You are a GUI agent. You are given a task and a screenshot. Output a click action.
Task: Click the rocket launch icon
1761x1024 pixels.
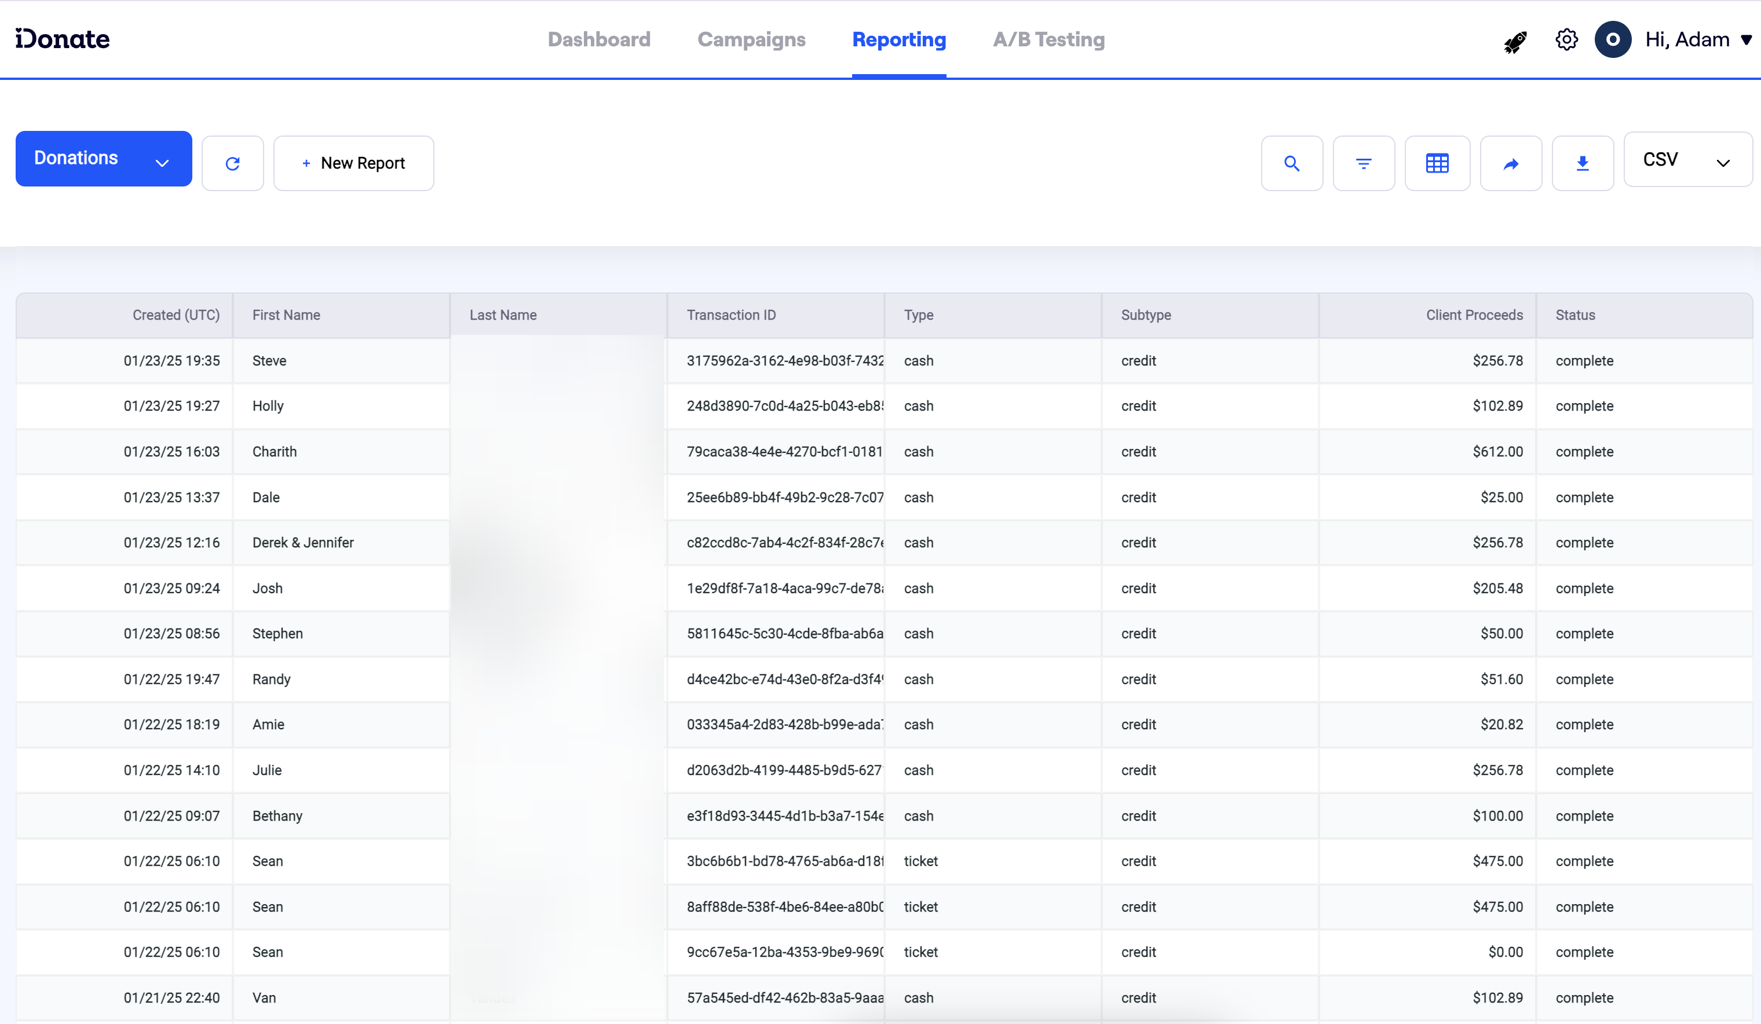[1515, 41]
